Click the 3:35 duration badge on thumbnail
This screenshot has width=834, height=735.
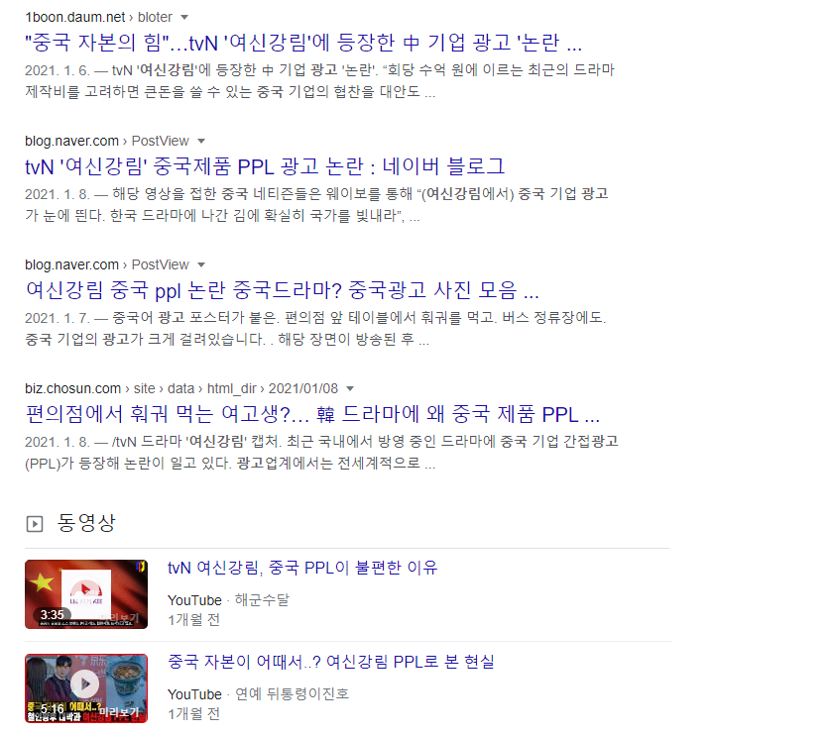click(x=53, y=615)
